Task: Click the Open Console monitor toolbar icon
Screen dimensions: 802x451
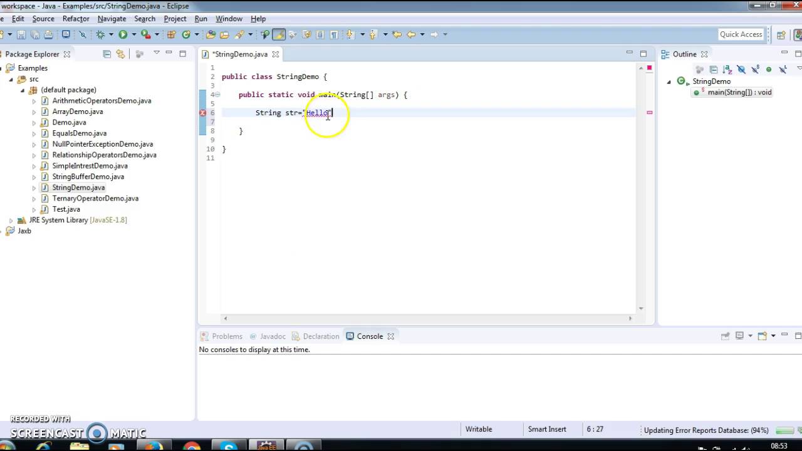Action: pos(66,34)
